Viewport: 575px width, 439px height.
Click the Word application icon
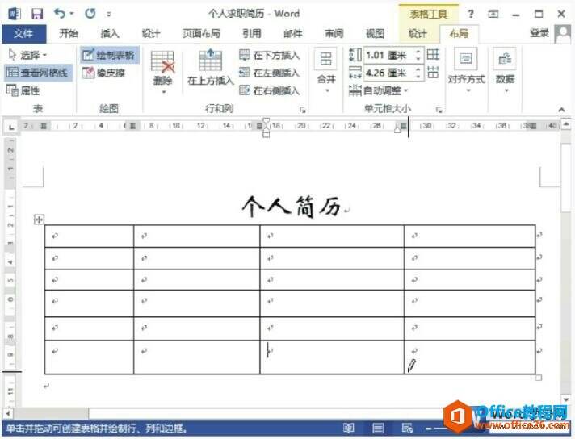click(15, 14)
